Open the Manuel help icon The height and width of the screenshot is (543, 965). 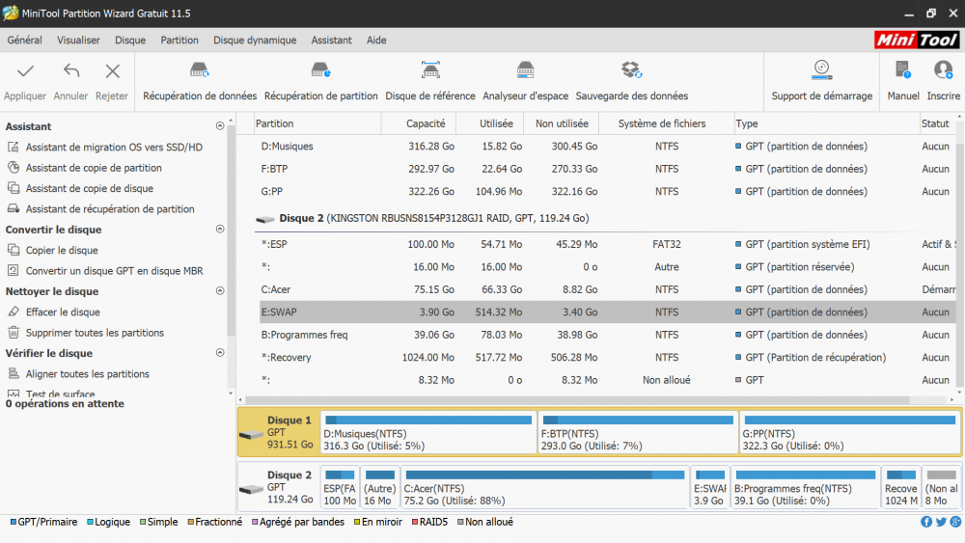coord(902,71)
